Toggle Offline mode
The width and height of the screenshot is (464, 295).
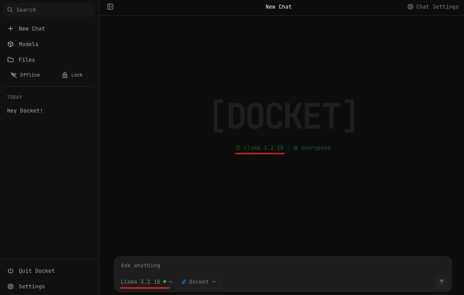tap(25, 75)
